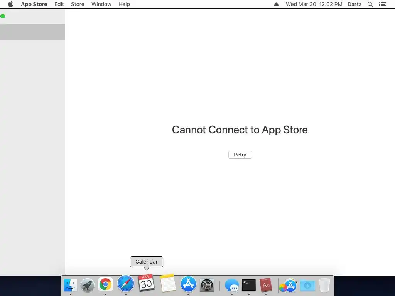Click the green zoom window button
Viewport: 395px width, 296px height.
(x=3, y=16)
